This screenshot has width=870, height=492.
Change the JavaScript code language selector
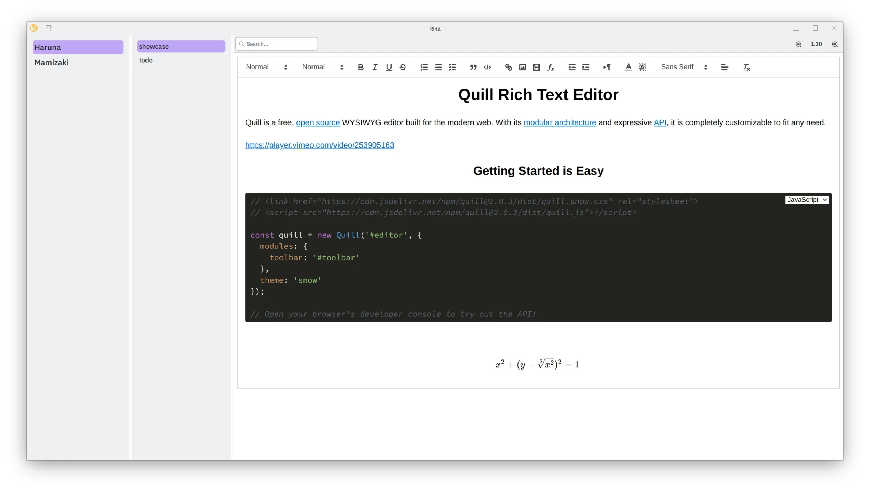pyautogui.click(x=807, y=200)
